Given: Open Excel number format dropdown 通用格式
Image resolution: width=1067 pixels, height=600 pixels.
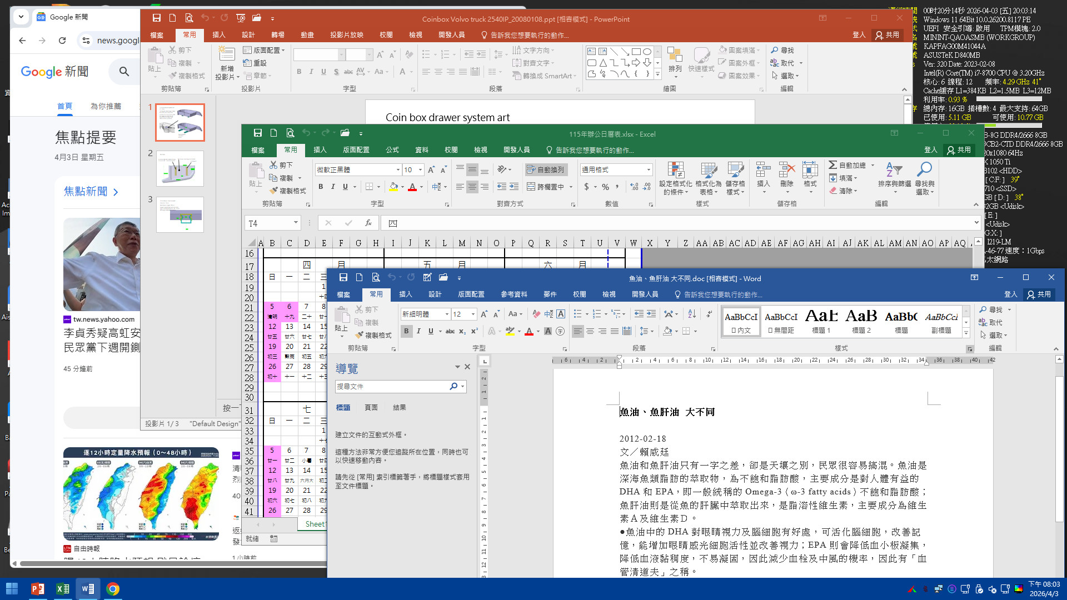Looking at the screenshot, I should 648,170.
